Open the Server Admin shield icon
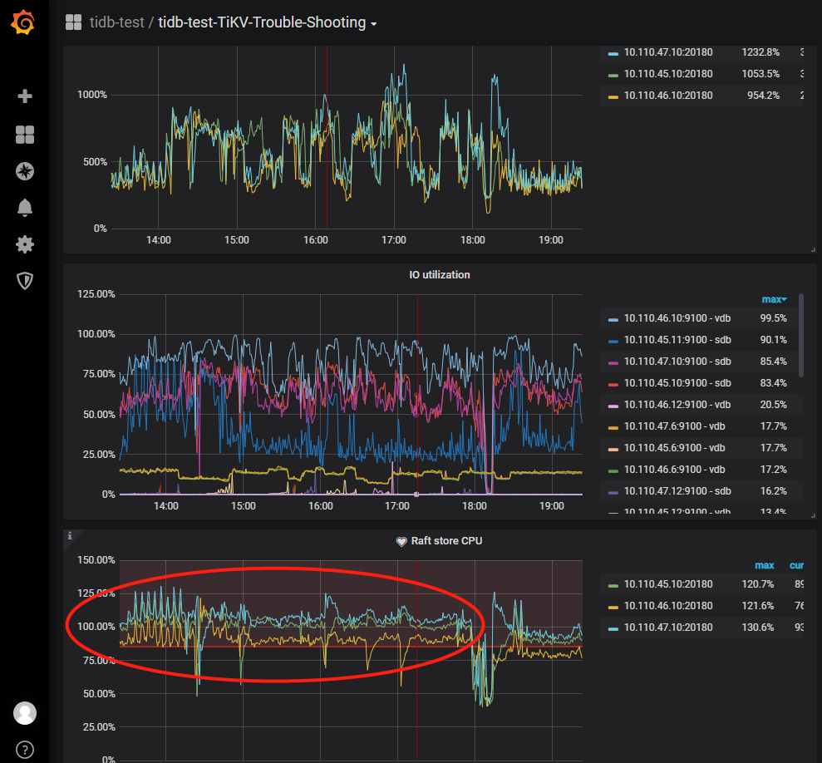This screenshot has height=763, width=822. pos(25,281)
